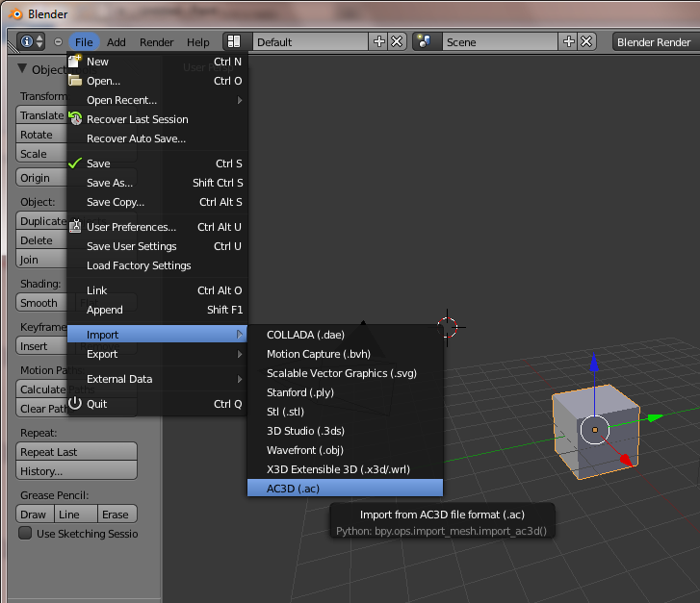Open the Render menu
Image resolution: width=700 pixels, height=603 pixels.
point(156,42)
